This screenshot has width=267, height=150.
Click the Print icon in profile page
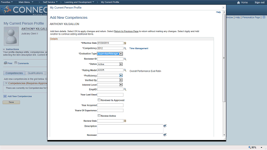click(5, 63)
